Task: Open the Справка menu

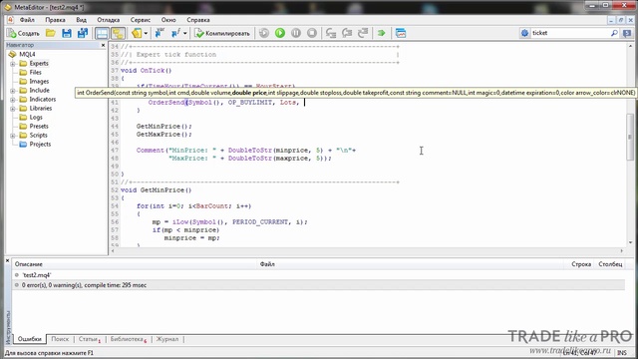Action: click(198, 20)
